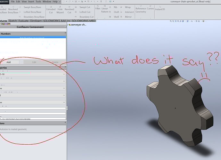Select the Rib tool
Screen dimensions: 221x160
pos(114,7)
